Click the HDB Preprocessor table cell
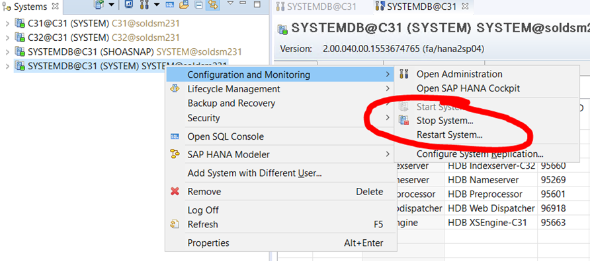The height and width of the screenshot is (261, 590). pyautogui.click(x=491, y=194)
